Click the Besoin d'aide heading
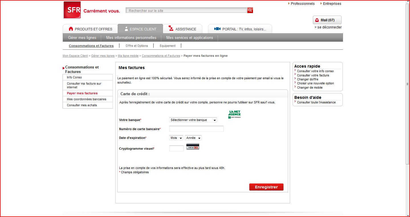Image resolution: width=410 pixels, height=217 pixels. coord(308,97)
